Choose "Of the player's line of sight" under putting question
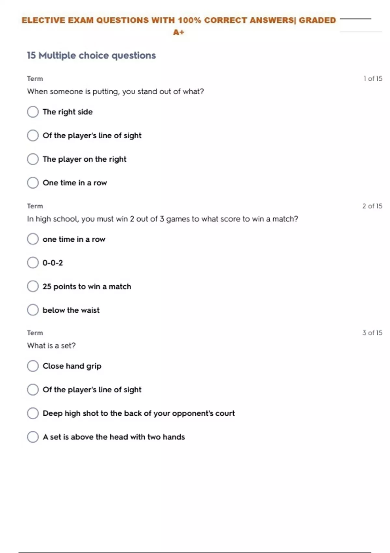The width and height of the screenshot is (390, 553). click(x=33, y=135)
